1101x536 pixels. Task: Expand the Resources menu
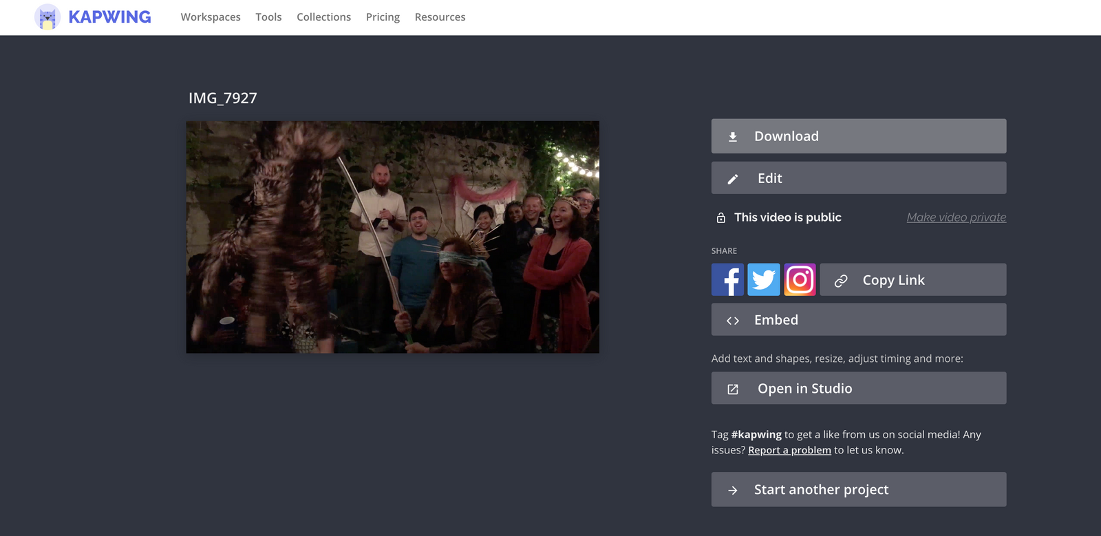[x=440, y=17]
